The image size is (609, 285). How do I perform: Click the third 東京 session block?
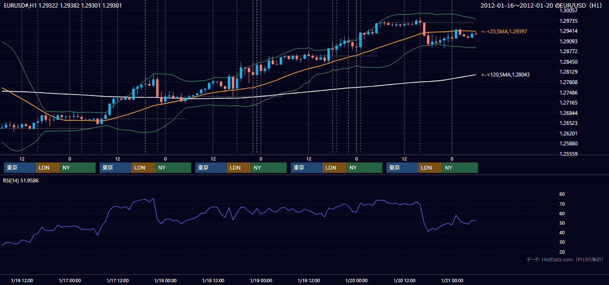(x=211, y=168)
